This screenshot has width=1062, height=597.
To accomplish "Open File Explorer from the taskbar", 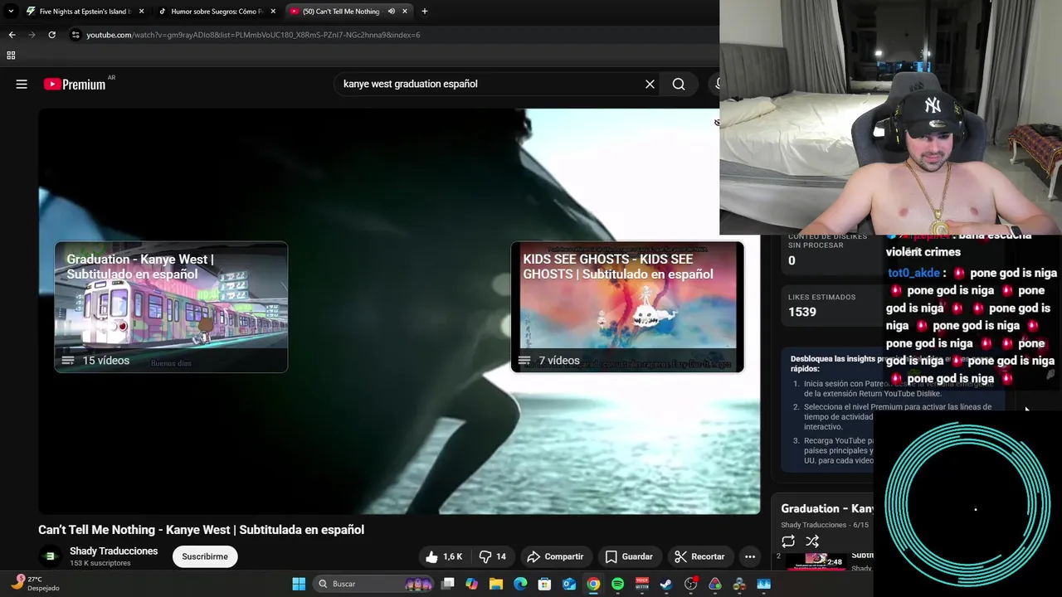I will pos(496,584).
